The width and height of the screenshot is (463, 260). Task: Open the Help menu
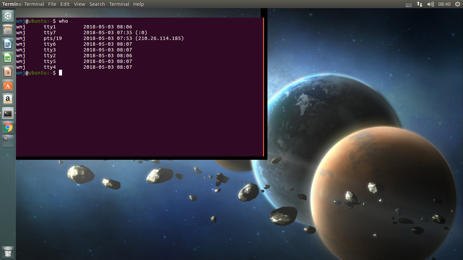point(138,4)
